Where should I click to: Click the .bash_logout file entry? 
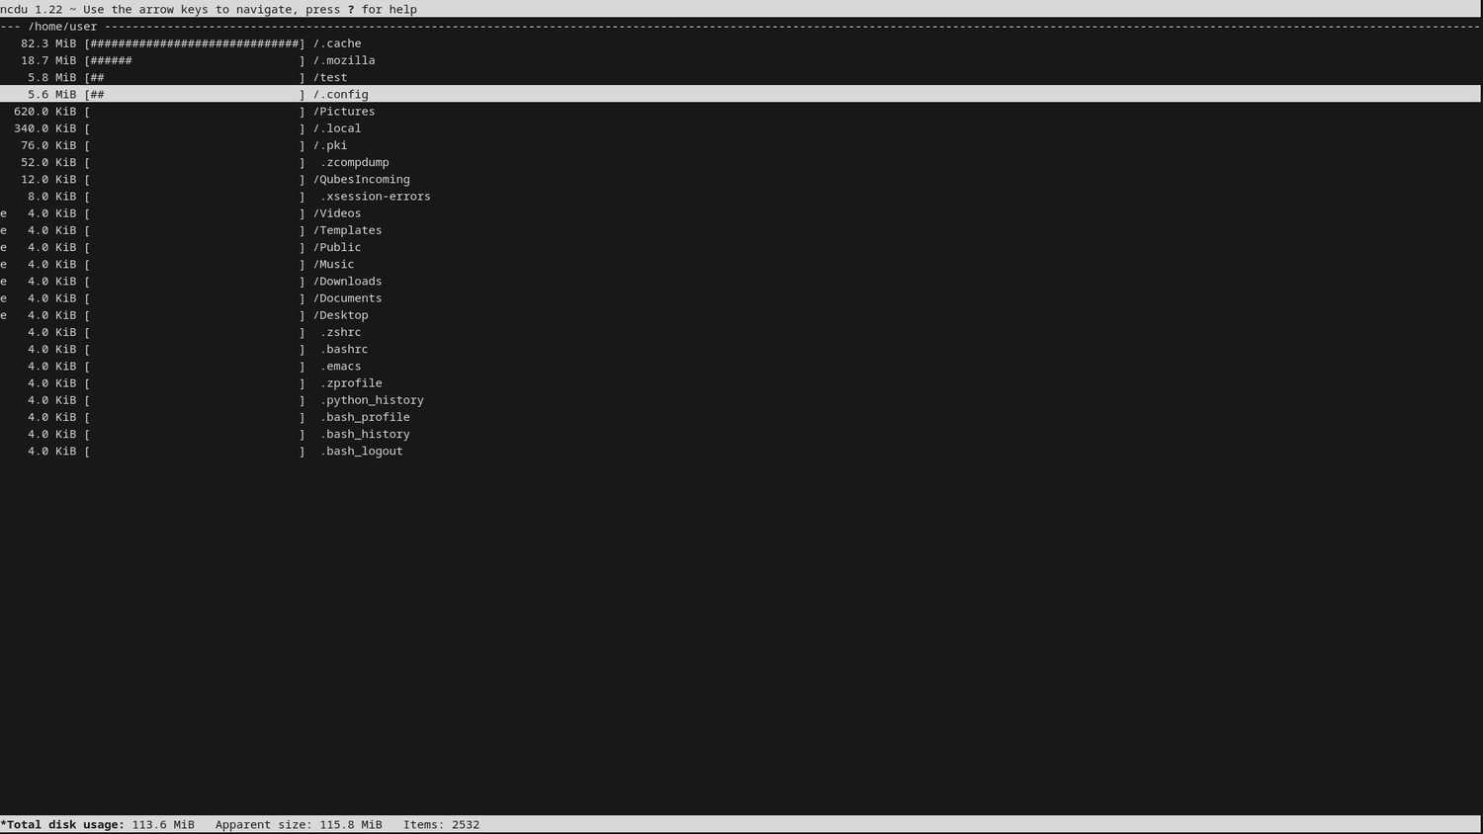(741, 451)
